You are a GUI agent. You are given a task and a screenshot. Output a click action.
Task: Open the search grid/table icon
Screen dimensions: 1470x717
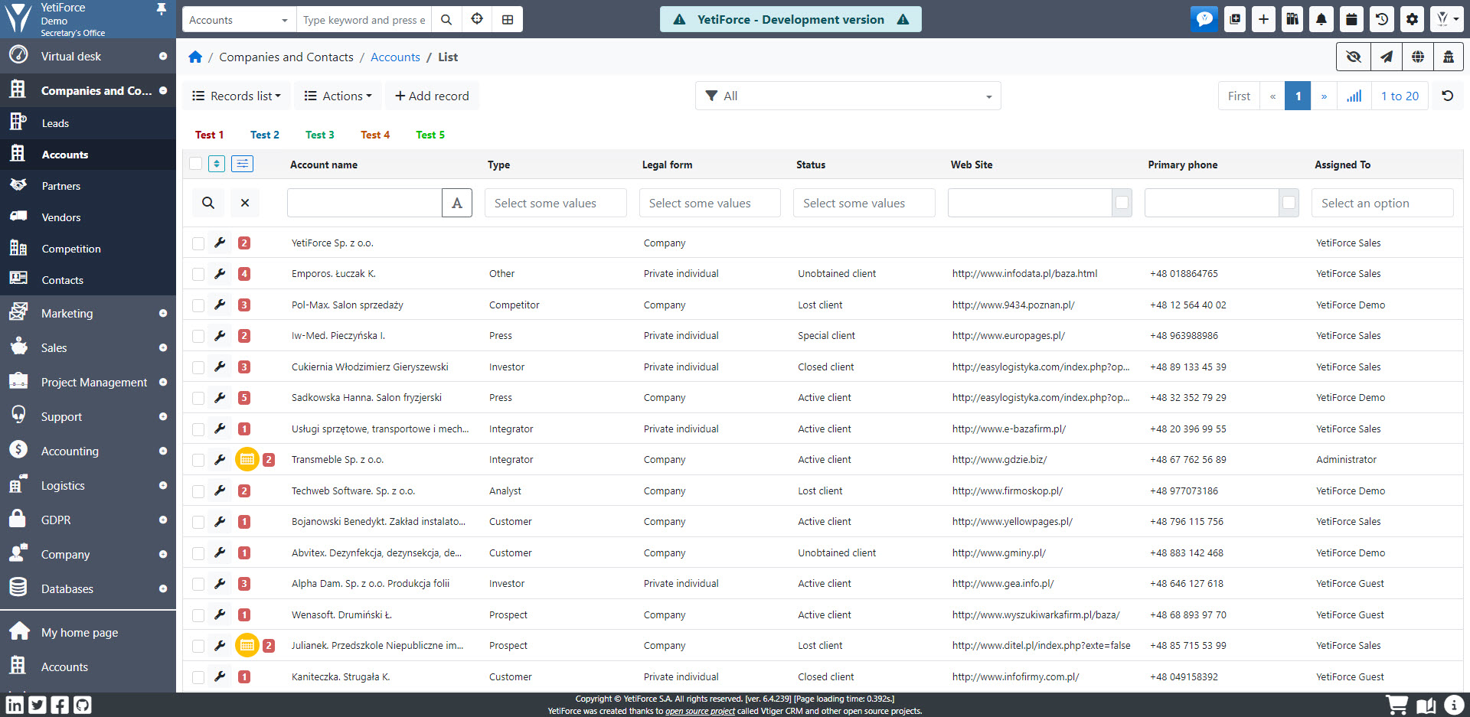coord(508,20)
